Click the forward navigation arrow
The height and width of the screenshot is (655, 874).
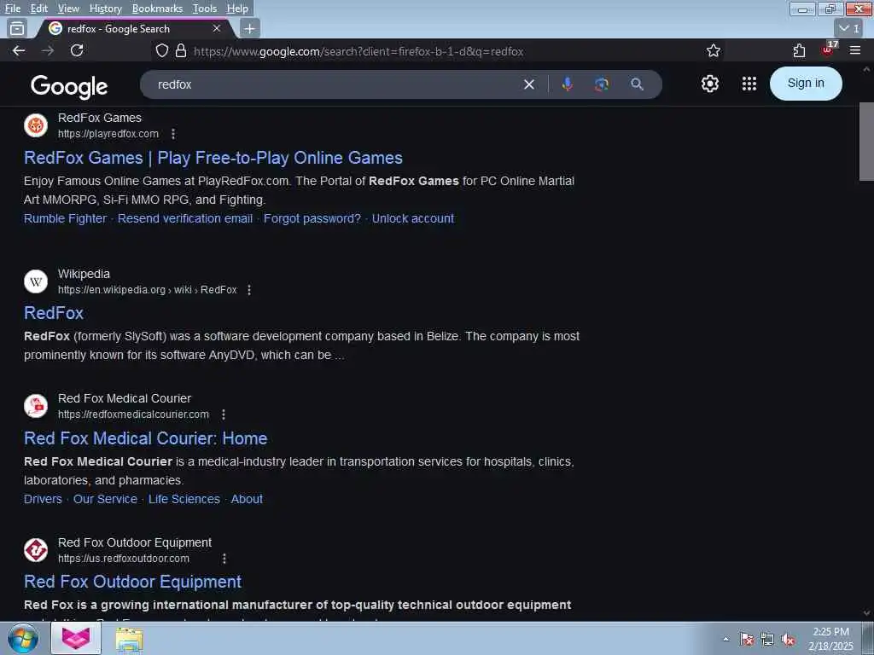click(48, 50)
